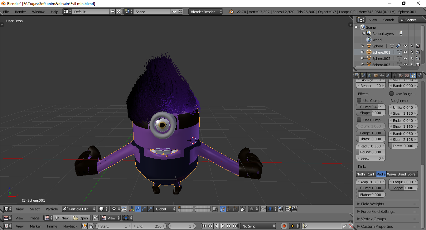Open the Window menu
This screenshot has height=230, width=426.
click(x=38, y=12)
